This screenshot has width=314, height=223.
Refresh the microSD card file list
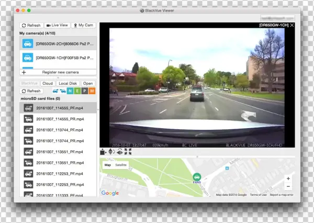tap(31, 91)
